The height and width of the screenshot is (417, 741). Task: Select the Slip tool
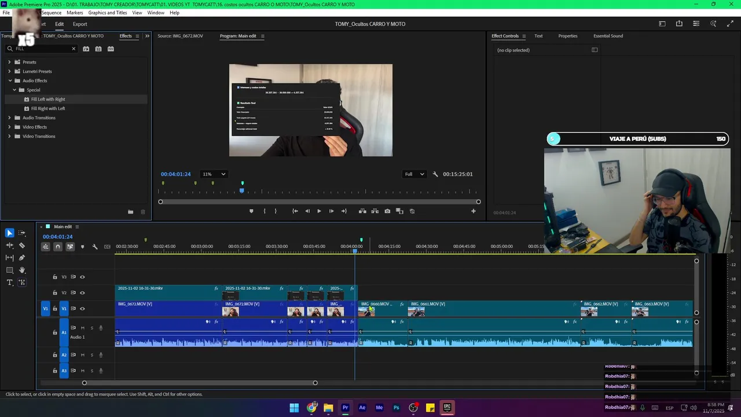point(10,258)
